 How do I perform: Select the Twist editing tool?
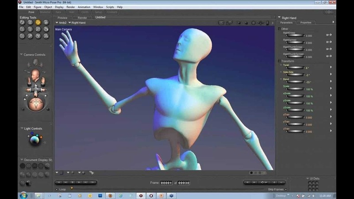(30, 22)
